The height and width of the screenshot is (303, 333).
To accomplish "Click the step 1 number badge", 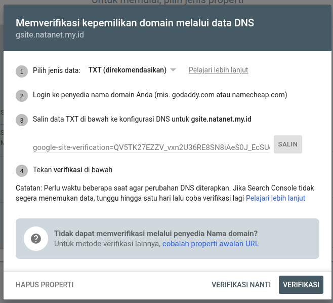I will [x=21, y=71].
